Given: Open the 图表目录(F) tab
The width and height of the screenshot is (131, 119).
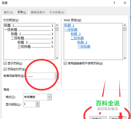Looking at the screenshot, I should (x=38, y=12).
